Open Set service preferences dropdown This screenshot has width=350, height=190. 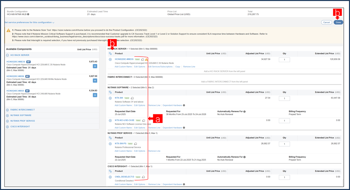coord(29,22)
